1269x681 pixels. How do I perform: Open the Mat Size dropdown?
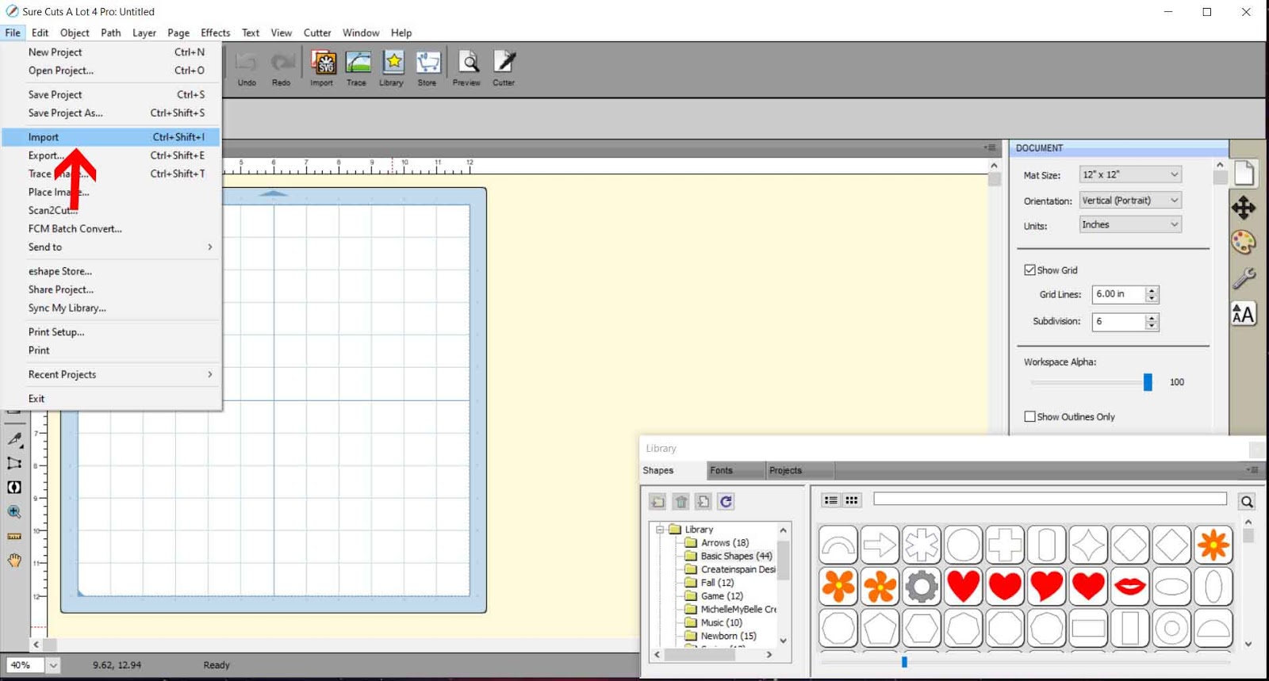1130,174
